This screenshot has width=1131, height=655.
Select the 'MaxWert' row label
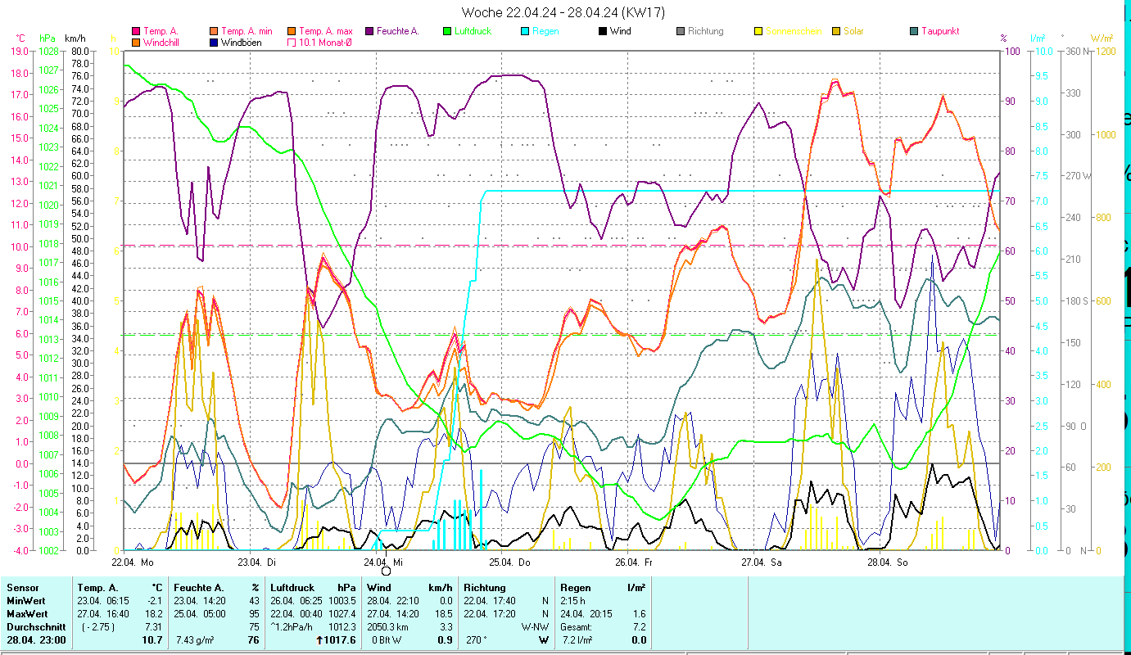coord(25,614)
